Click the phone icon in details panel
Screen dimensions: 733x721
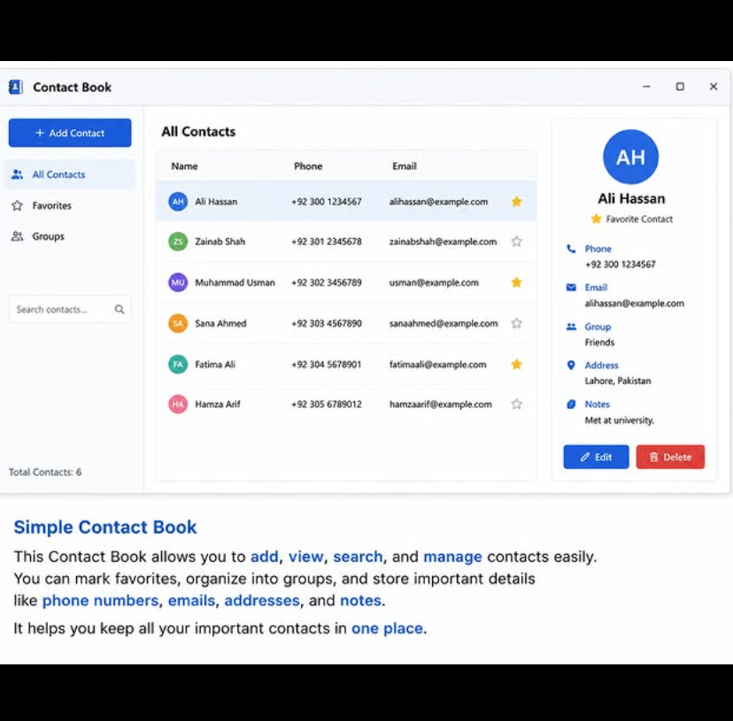click(x=571, y=249)
